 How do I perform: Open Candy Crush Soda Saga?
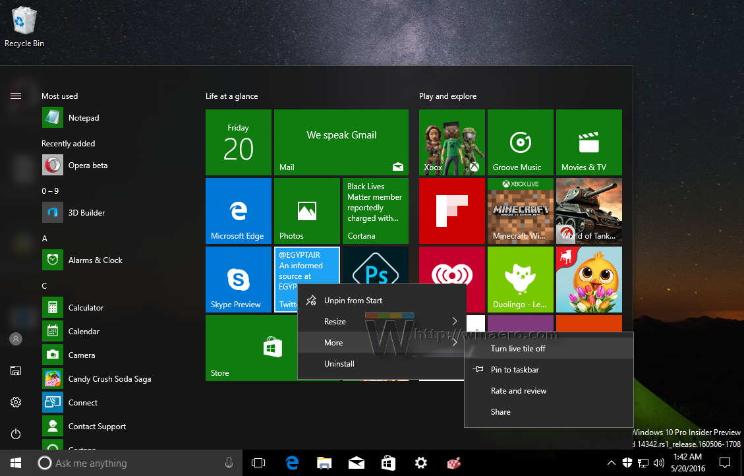click(x=97, y=378)
